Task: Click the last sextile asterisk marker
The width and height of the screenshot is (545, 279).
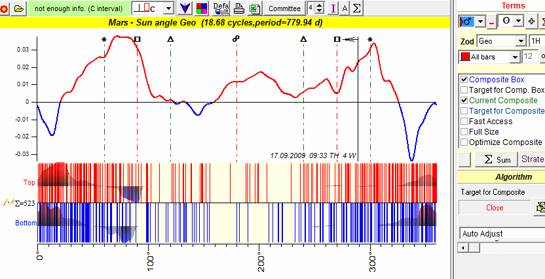Action: pyautogui.click(x=370, y=39)
